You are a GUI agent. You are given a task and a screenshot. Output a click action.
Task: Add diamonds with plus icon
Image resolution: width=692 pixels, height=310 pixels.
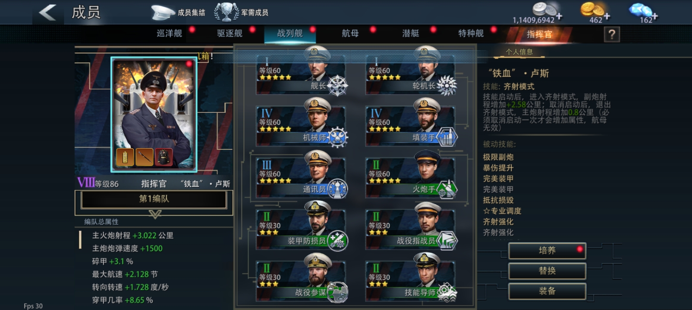coord(654,16)
